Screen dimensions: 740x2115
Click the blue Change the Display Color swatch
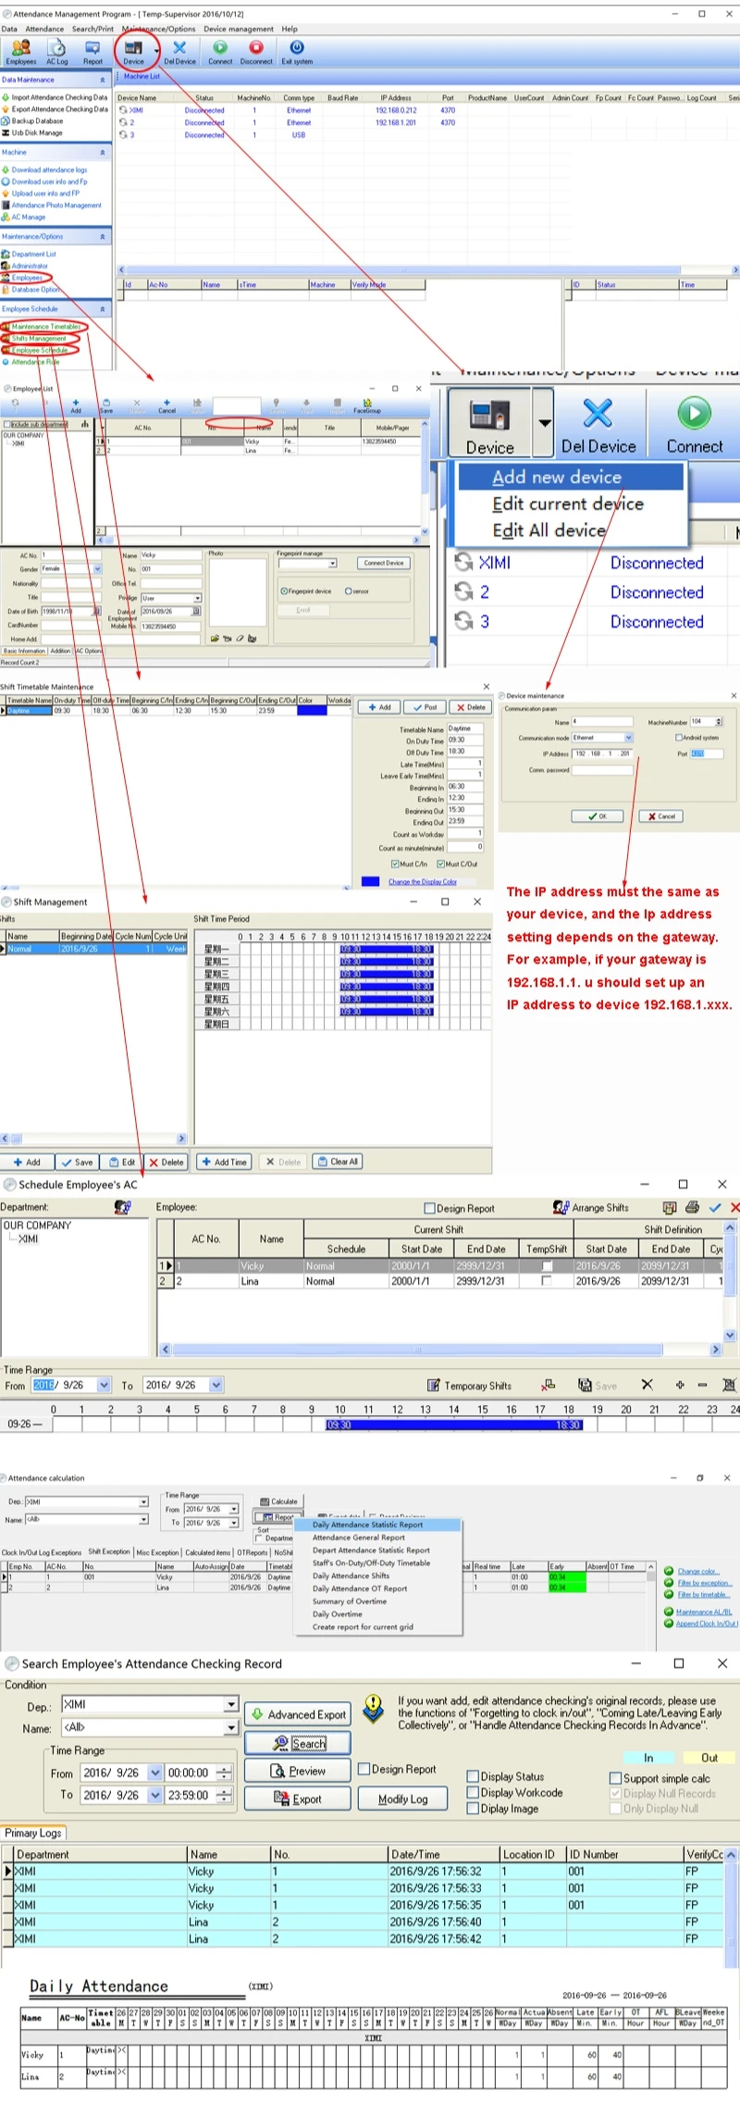[x=370, y=881]
